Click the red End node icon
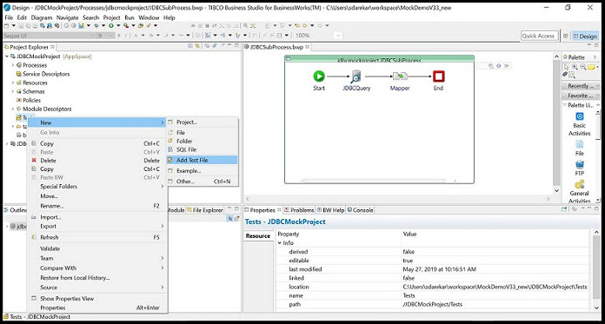This screenshot has height=324, width=605. click(438, 76)
